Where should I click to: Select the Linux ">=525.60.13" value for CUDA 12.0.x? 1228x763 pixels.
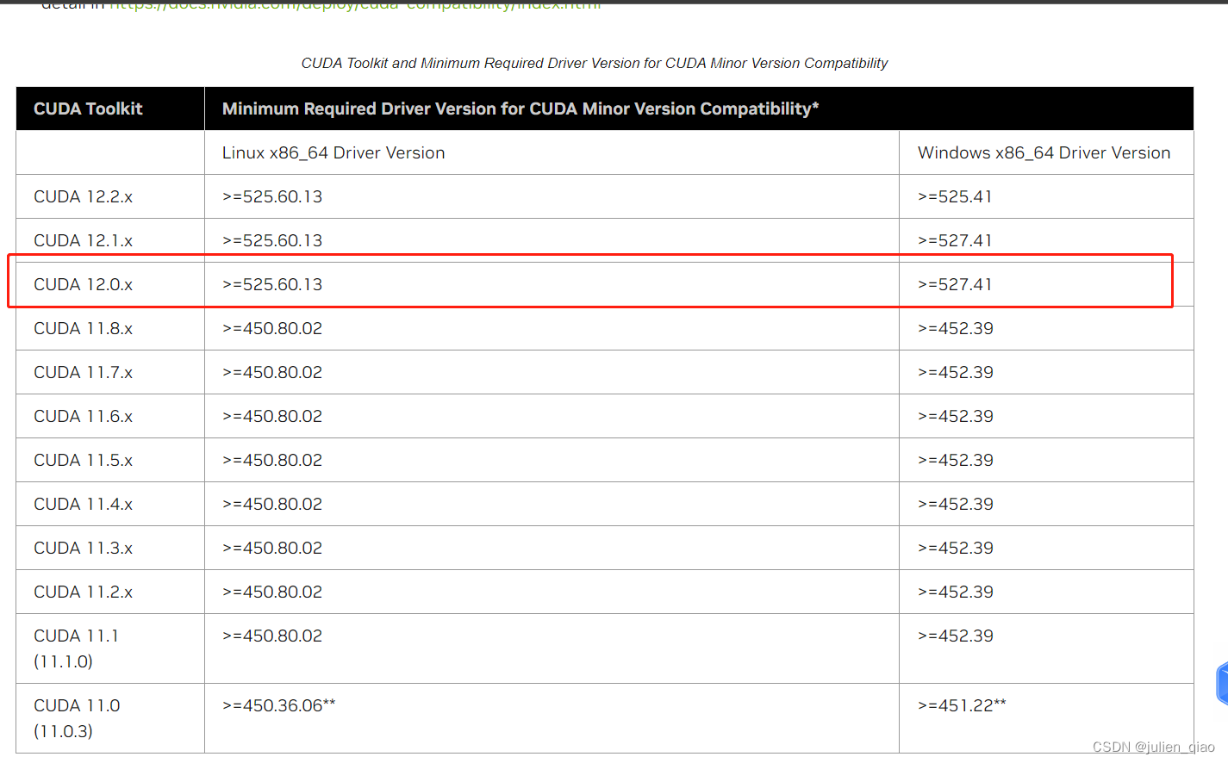[272, 284]
